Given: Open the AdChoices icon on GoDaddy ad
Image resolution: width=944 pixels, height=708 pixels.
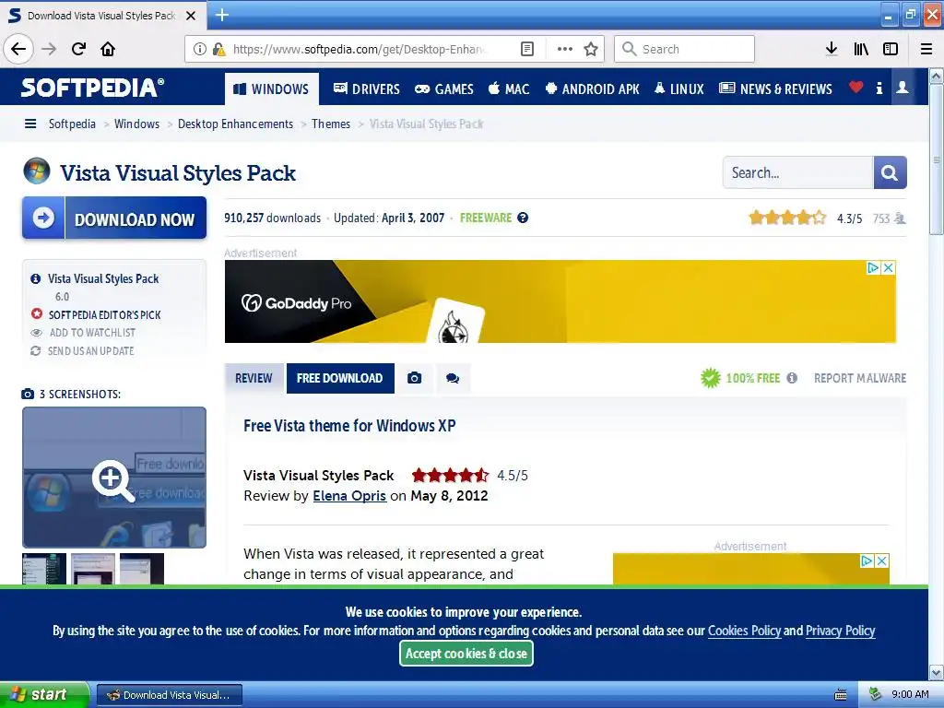Looking at the screenshot, I should pos(873,268).
